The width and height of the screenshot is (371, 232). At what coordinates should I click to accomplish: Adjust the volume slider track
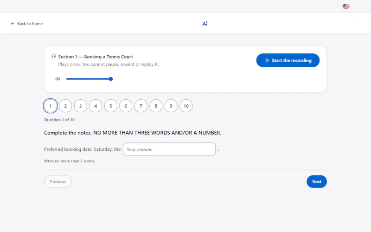pos(89,79)
